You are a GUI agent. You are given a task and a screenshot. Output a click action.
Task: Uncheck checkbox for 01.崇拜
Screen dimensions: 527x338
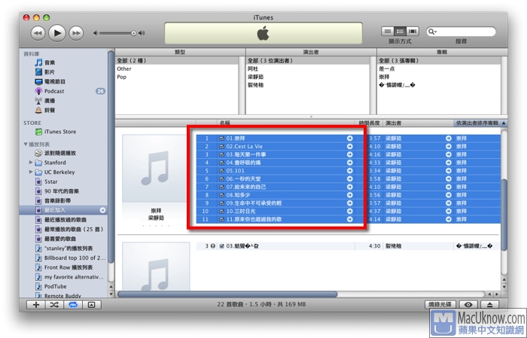pyautogui.click(x=222, y=139)
